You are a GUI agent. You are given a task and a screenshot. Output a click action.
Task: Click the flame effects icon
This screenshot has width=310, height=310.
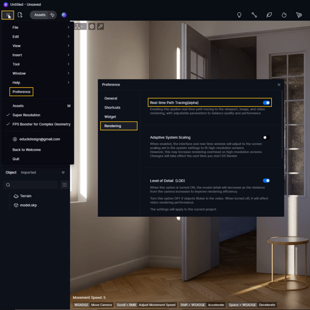click(284, 15)
